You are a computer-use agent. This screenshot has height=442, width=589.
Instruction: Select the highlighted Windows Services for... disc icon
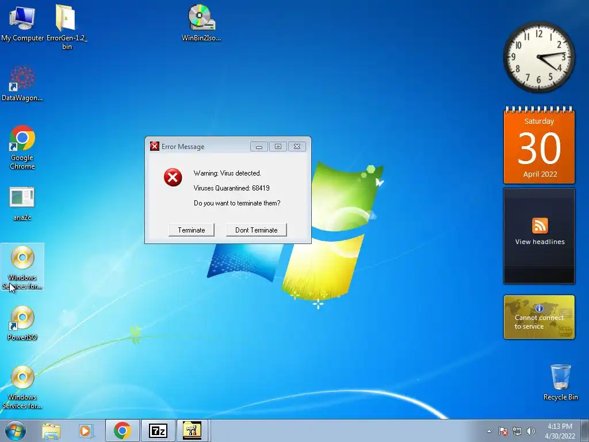22,267
